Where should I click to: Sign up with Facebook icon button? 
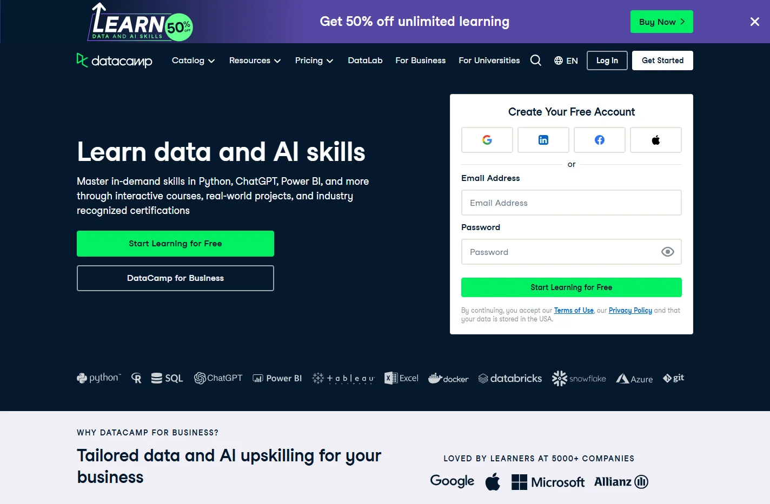[600, 140]
